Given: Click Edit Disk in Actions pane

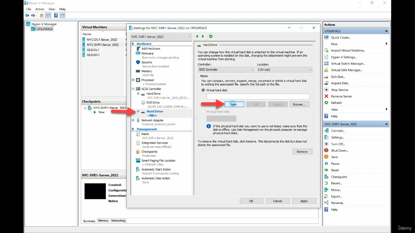Looking at the screenshot, I should [338, 77].
